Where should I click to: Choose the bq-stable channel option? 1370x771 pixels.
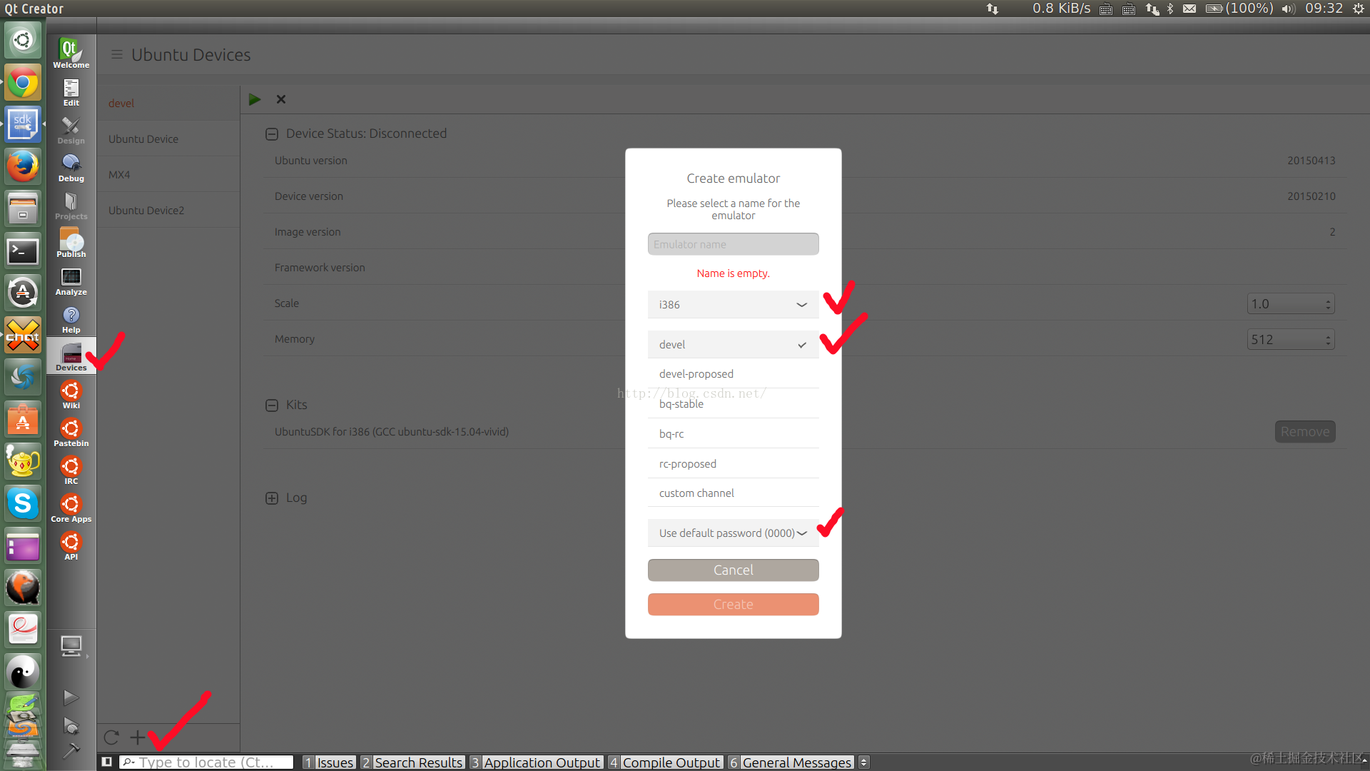click(x=733, y=404)
